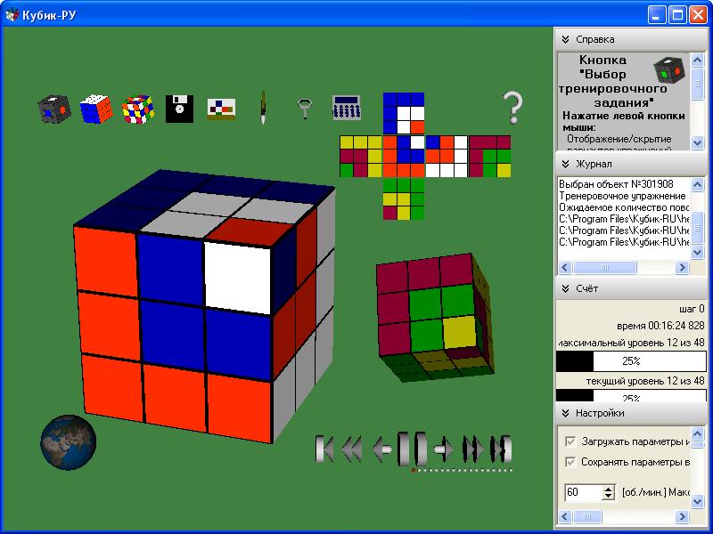Click the black floppy disk save icon

click(179, 109)
